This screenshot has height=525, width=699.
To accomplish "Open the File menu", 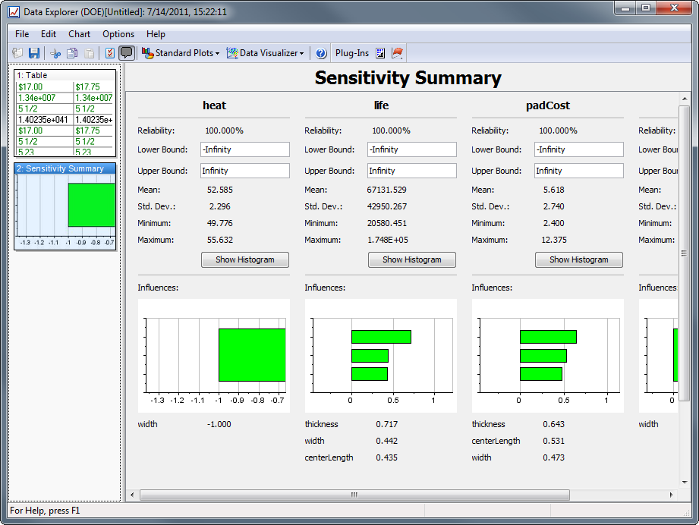I will pyautogui.click(x=22, y=34).
